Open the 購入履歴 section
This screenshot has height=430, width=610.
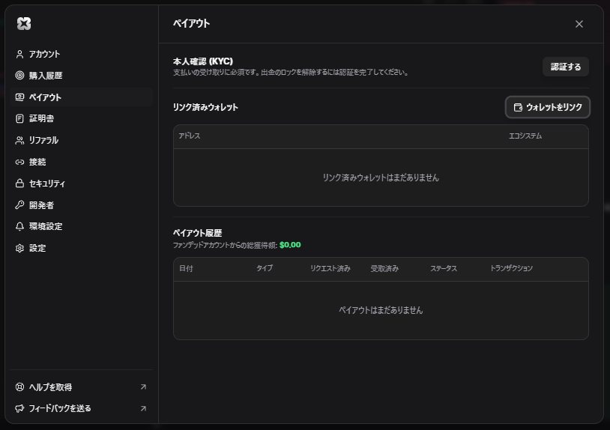click(81, 76)
